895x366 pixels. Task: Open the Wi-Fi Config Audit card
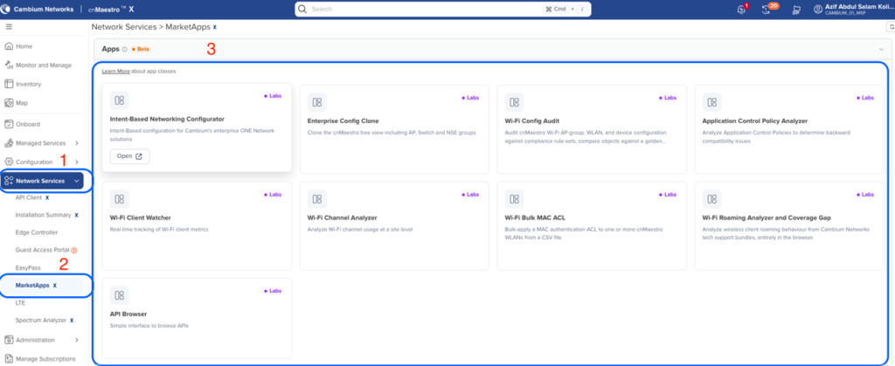point(592,128)
